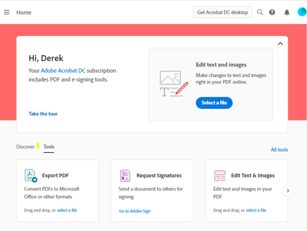
Task: Click the Request Signatures document icon
Action: pyautogui.click(x=125, y=176)
